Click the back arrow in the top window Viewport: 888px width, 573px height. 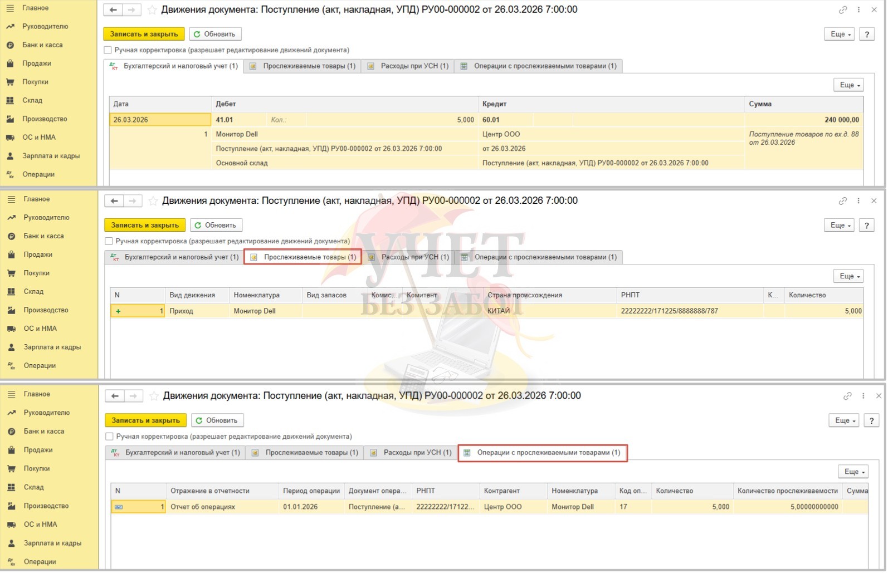click(114, 10)
